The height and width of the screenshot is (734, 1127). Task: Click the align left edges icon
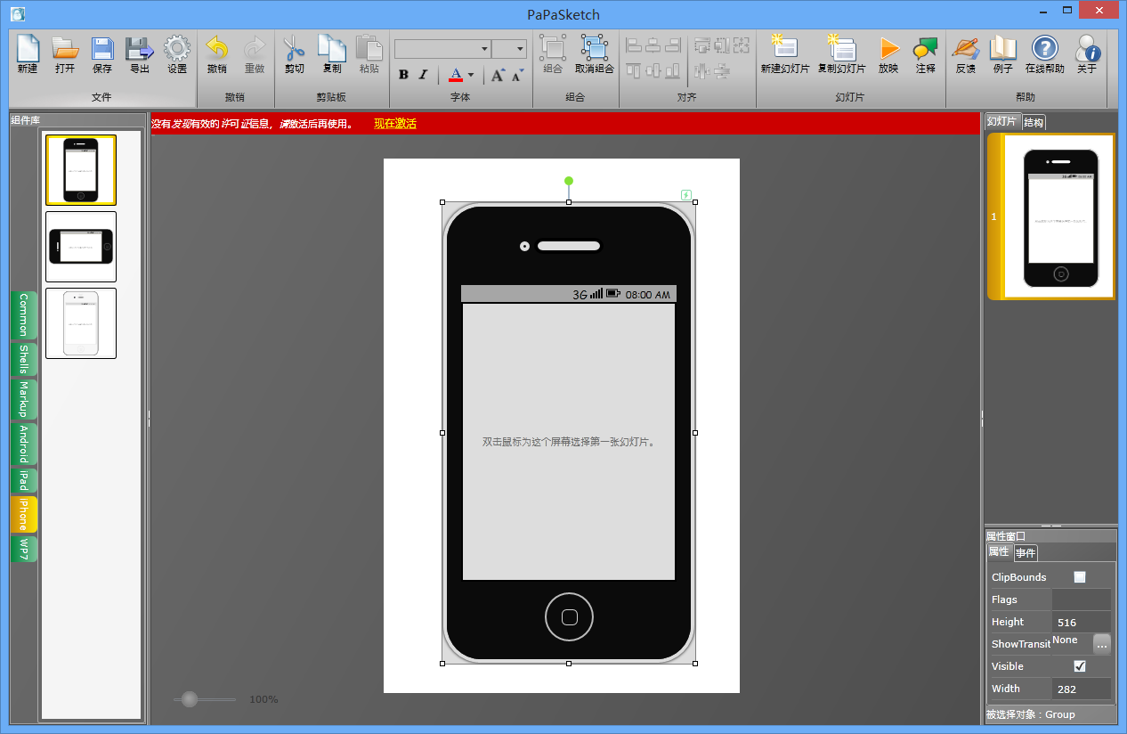pos(634,44)
